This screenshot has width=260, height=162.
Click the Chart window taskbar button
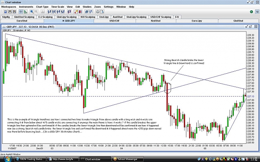95,159
